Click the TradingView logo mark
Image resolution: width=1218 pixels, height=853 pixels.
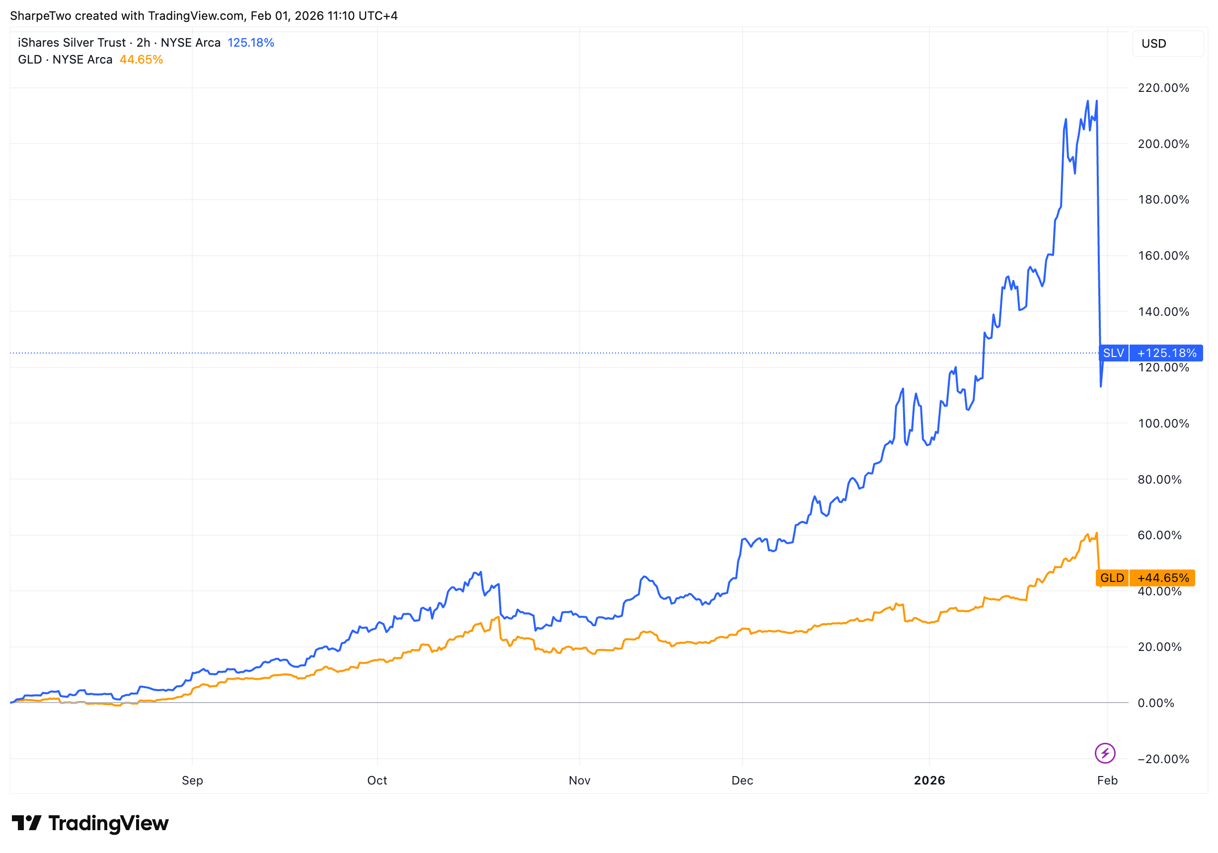coord(26,823)
